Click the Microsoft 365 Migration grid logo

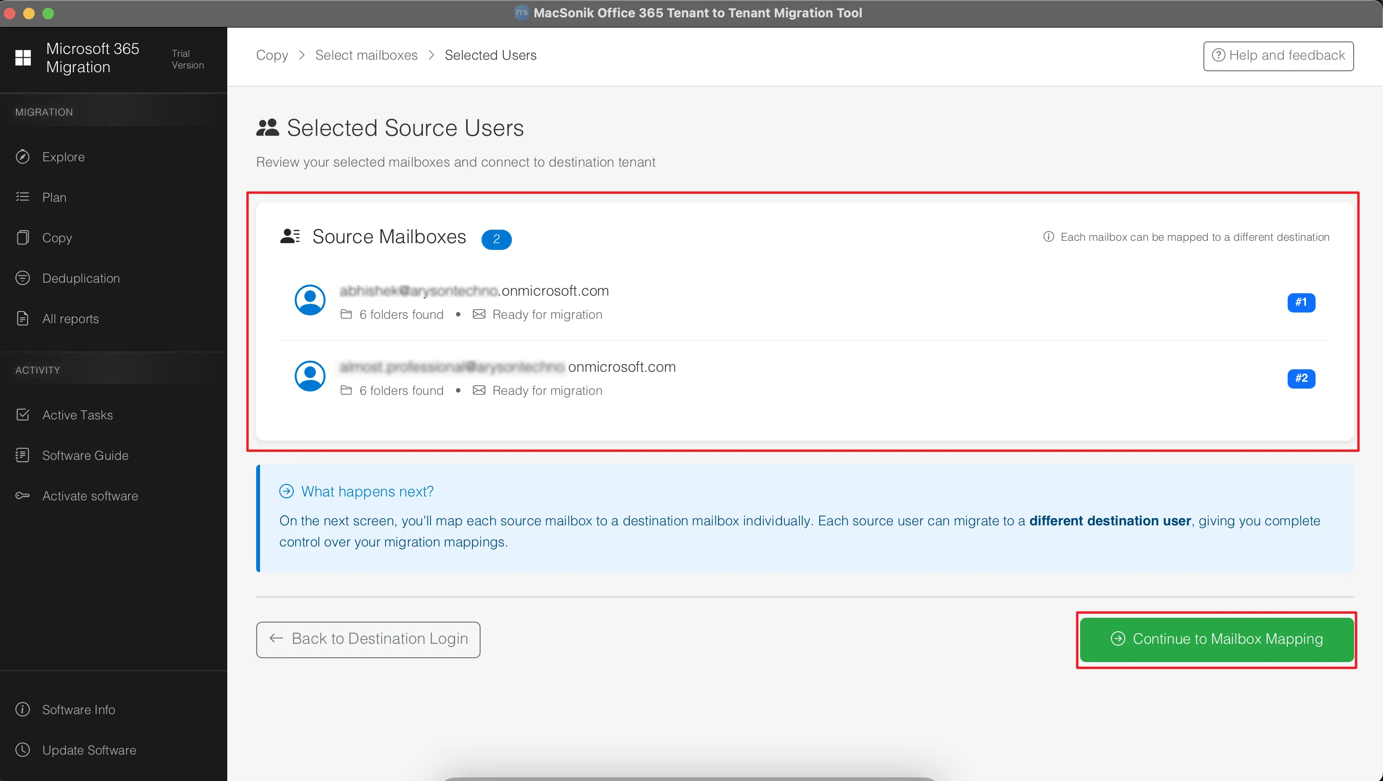[23, 57]
